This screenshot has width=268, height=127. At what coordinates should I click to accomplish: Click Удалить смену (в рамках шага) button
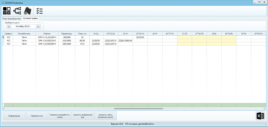click(105, 116)
